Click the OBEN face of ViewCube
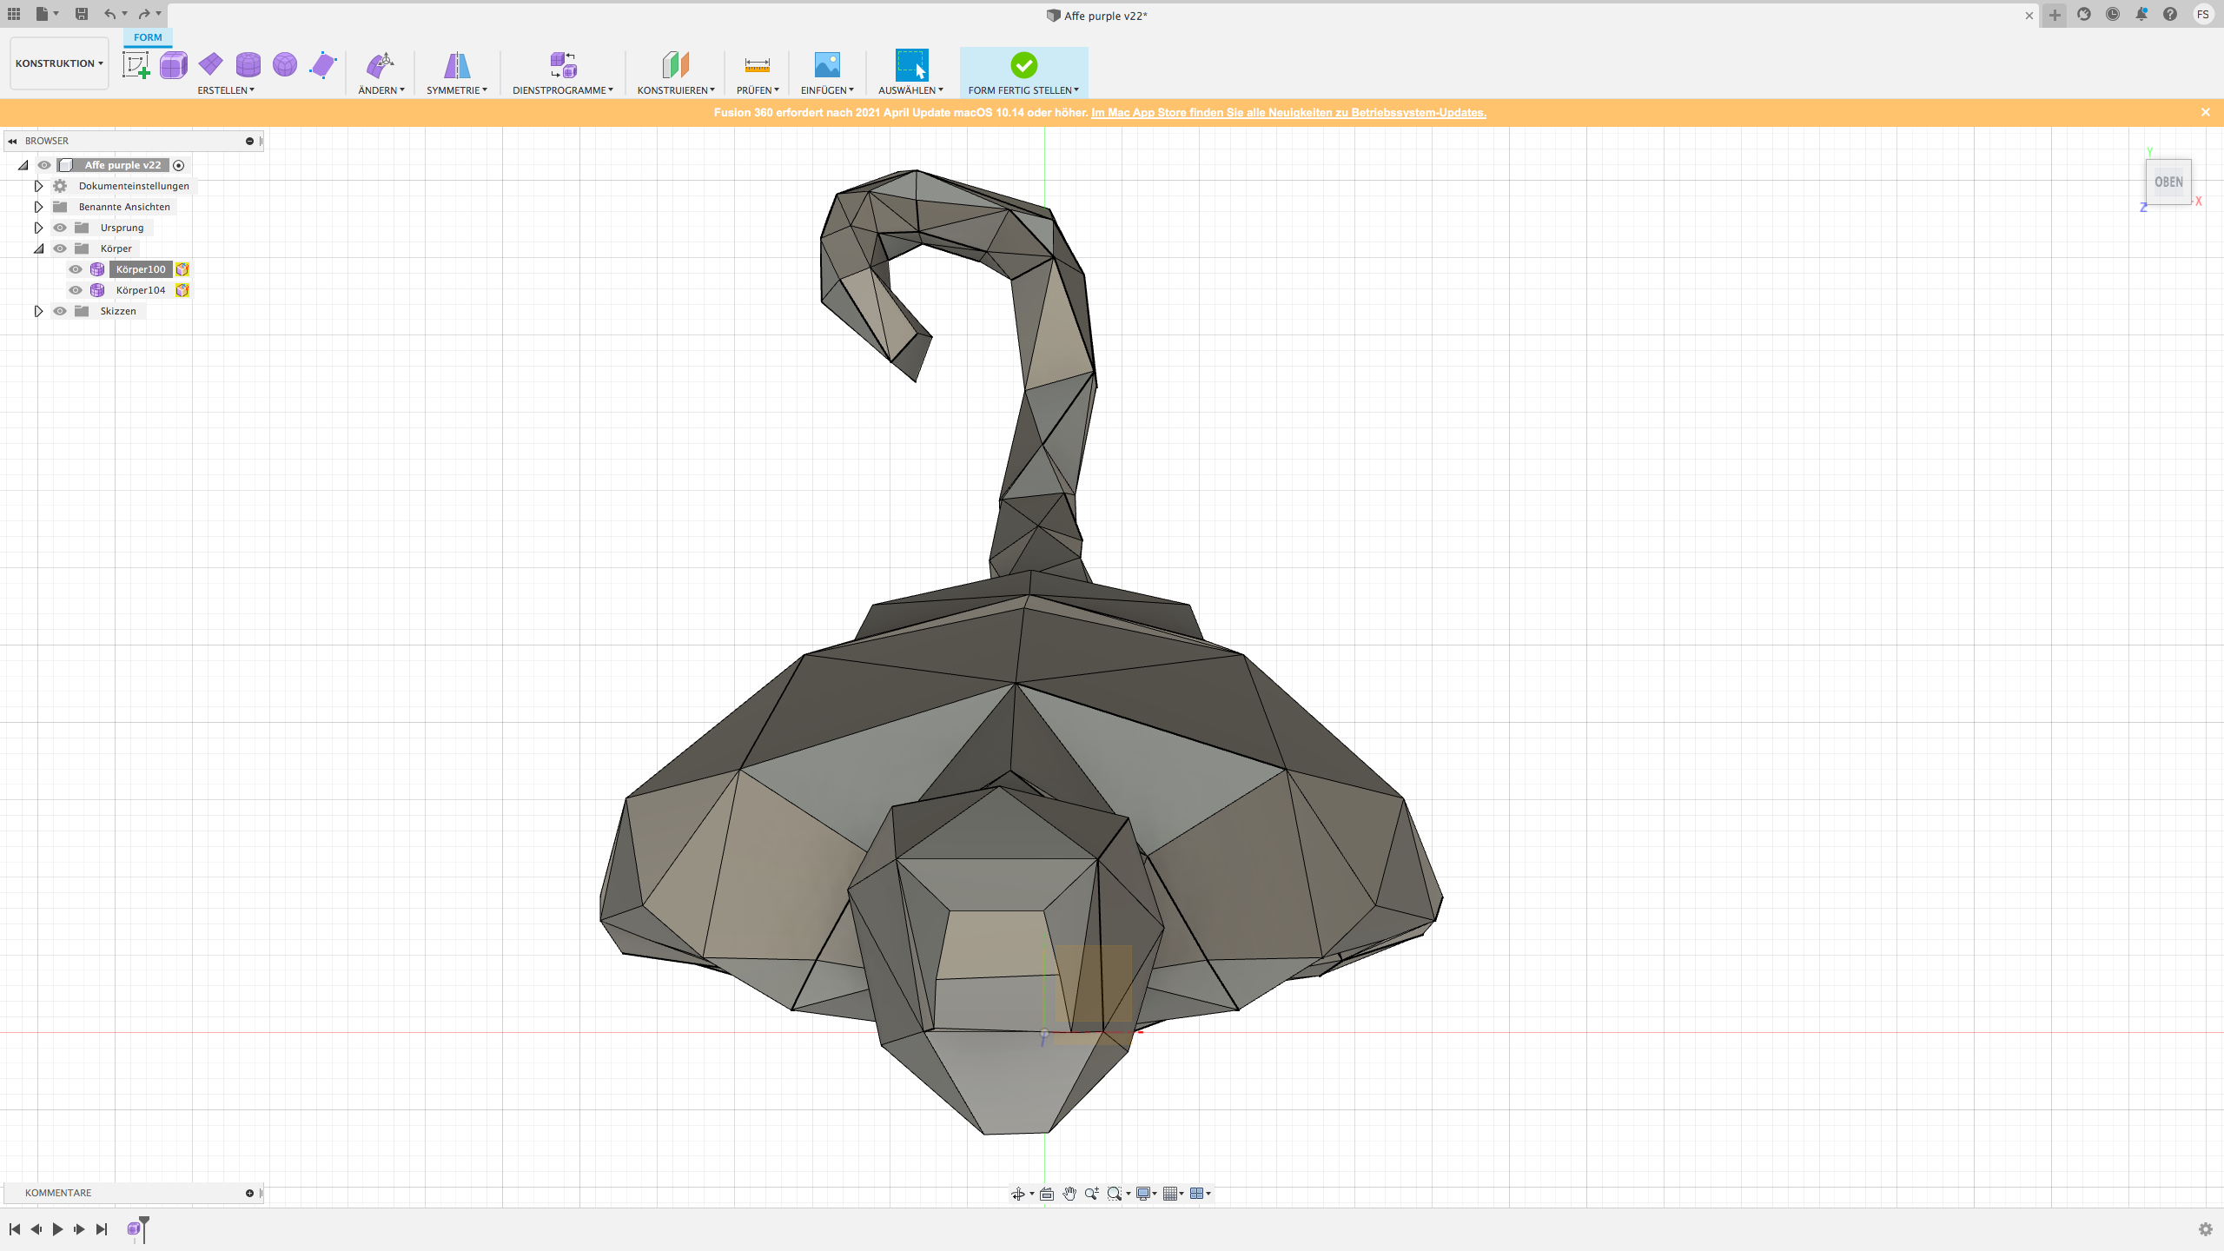2224x1251 pixels. [x=2168, y=182]
